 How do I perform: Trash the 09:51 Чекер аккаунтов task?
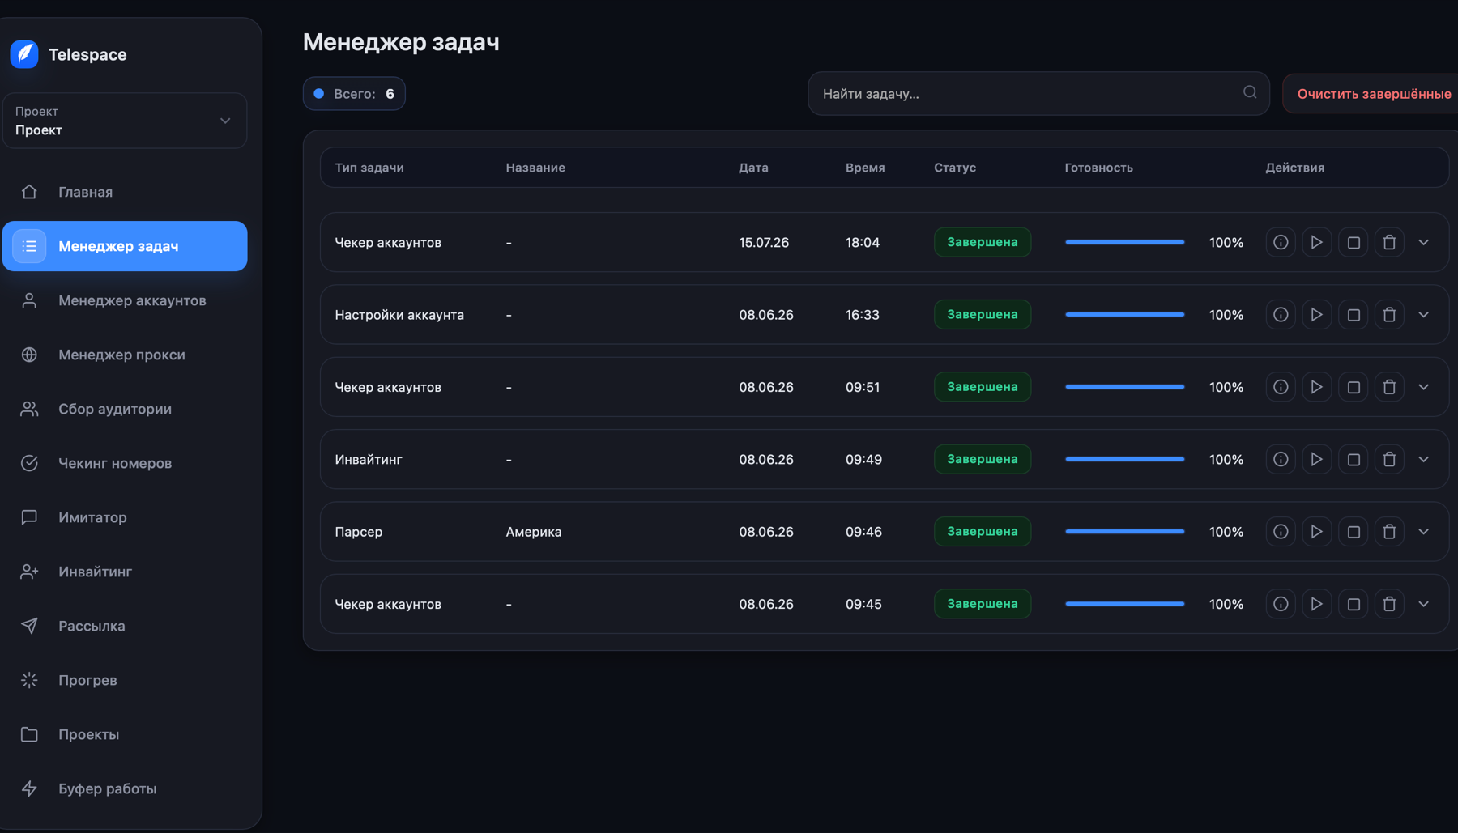(x=1390, y=387)
